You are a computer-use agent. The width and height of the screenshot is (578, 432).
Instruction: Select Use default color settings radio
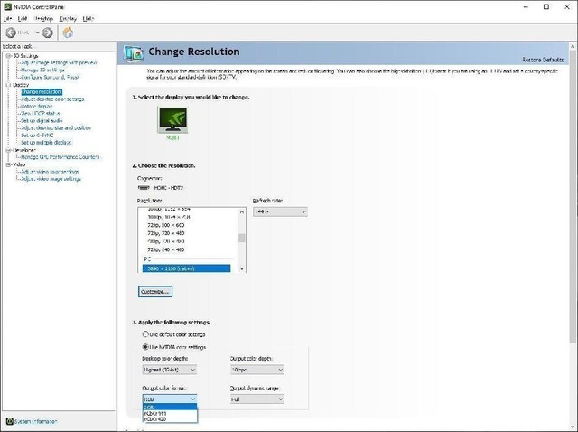tap(145, 334)
